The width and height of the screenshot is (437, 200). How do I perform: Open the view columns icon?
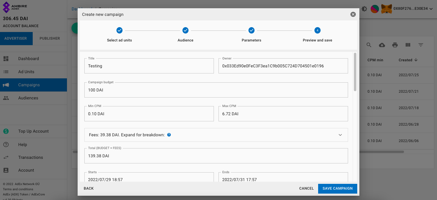[408, 45]
